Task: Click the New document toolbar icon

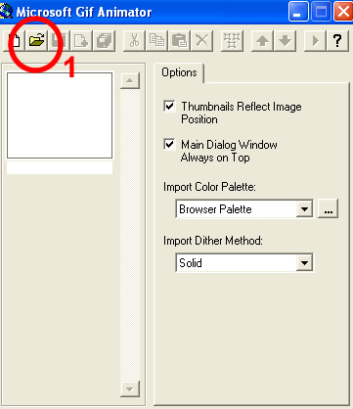Action: pyautogui.click(x=14, y=41)
